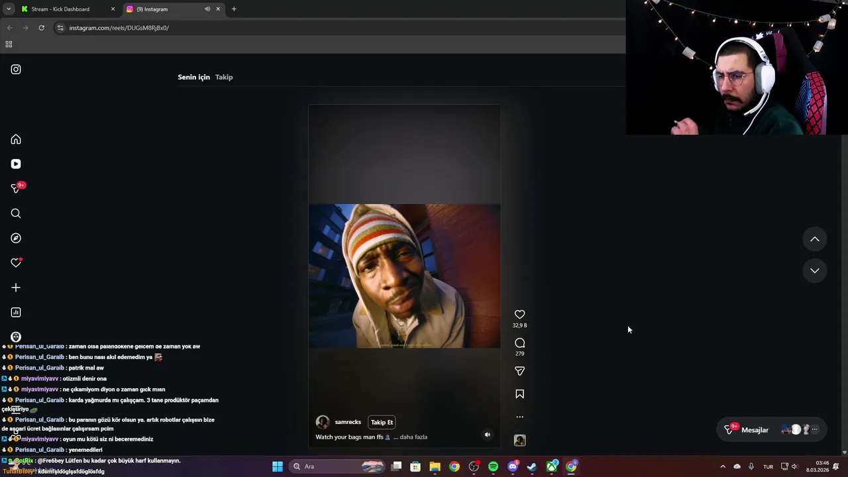Screen dimensions: 848x477
Task: Open the reel's three-dot more options
Action: coord(520,417)
